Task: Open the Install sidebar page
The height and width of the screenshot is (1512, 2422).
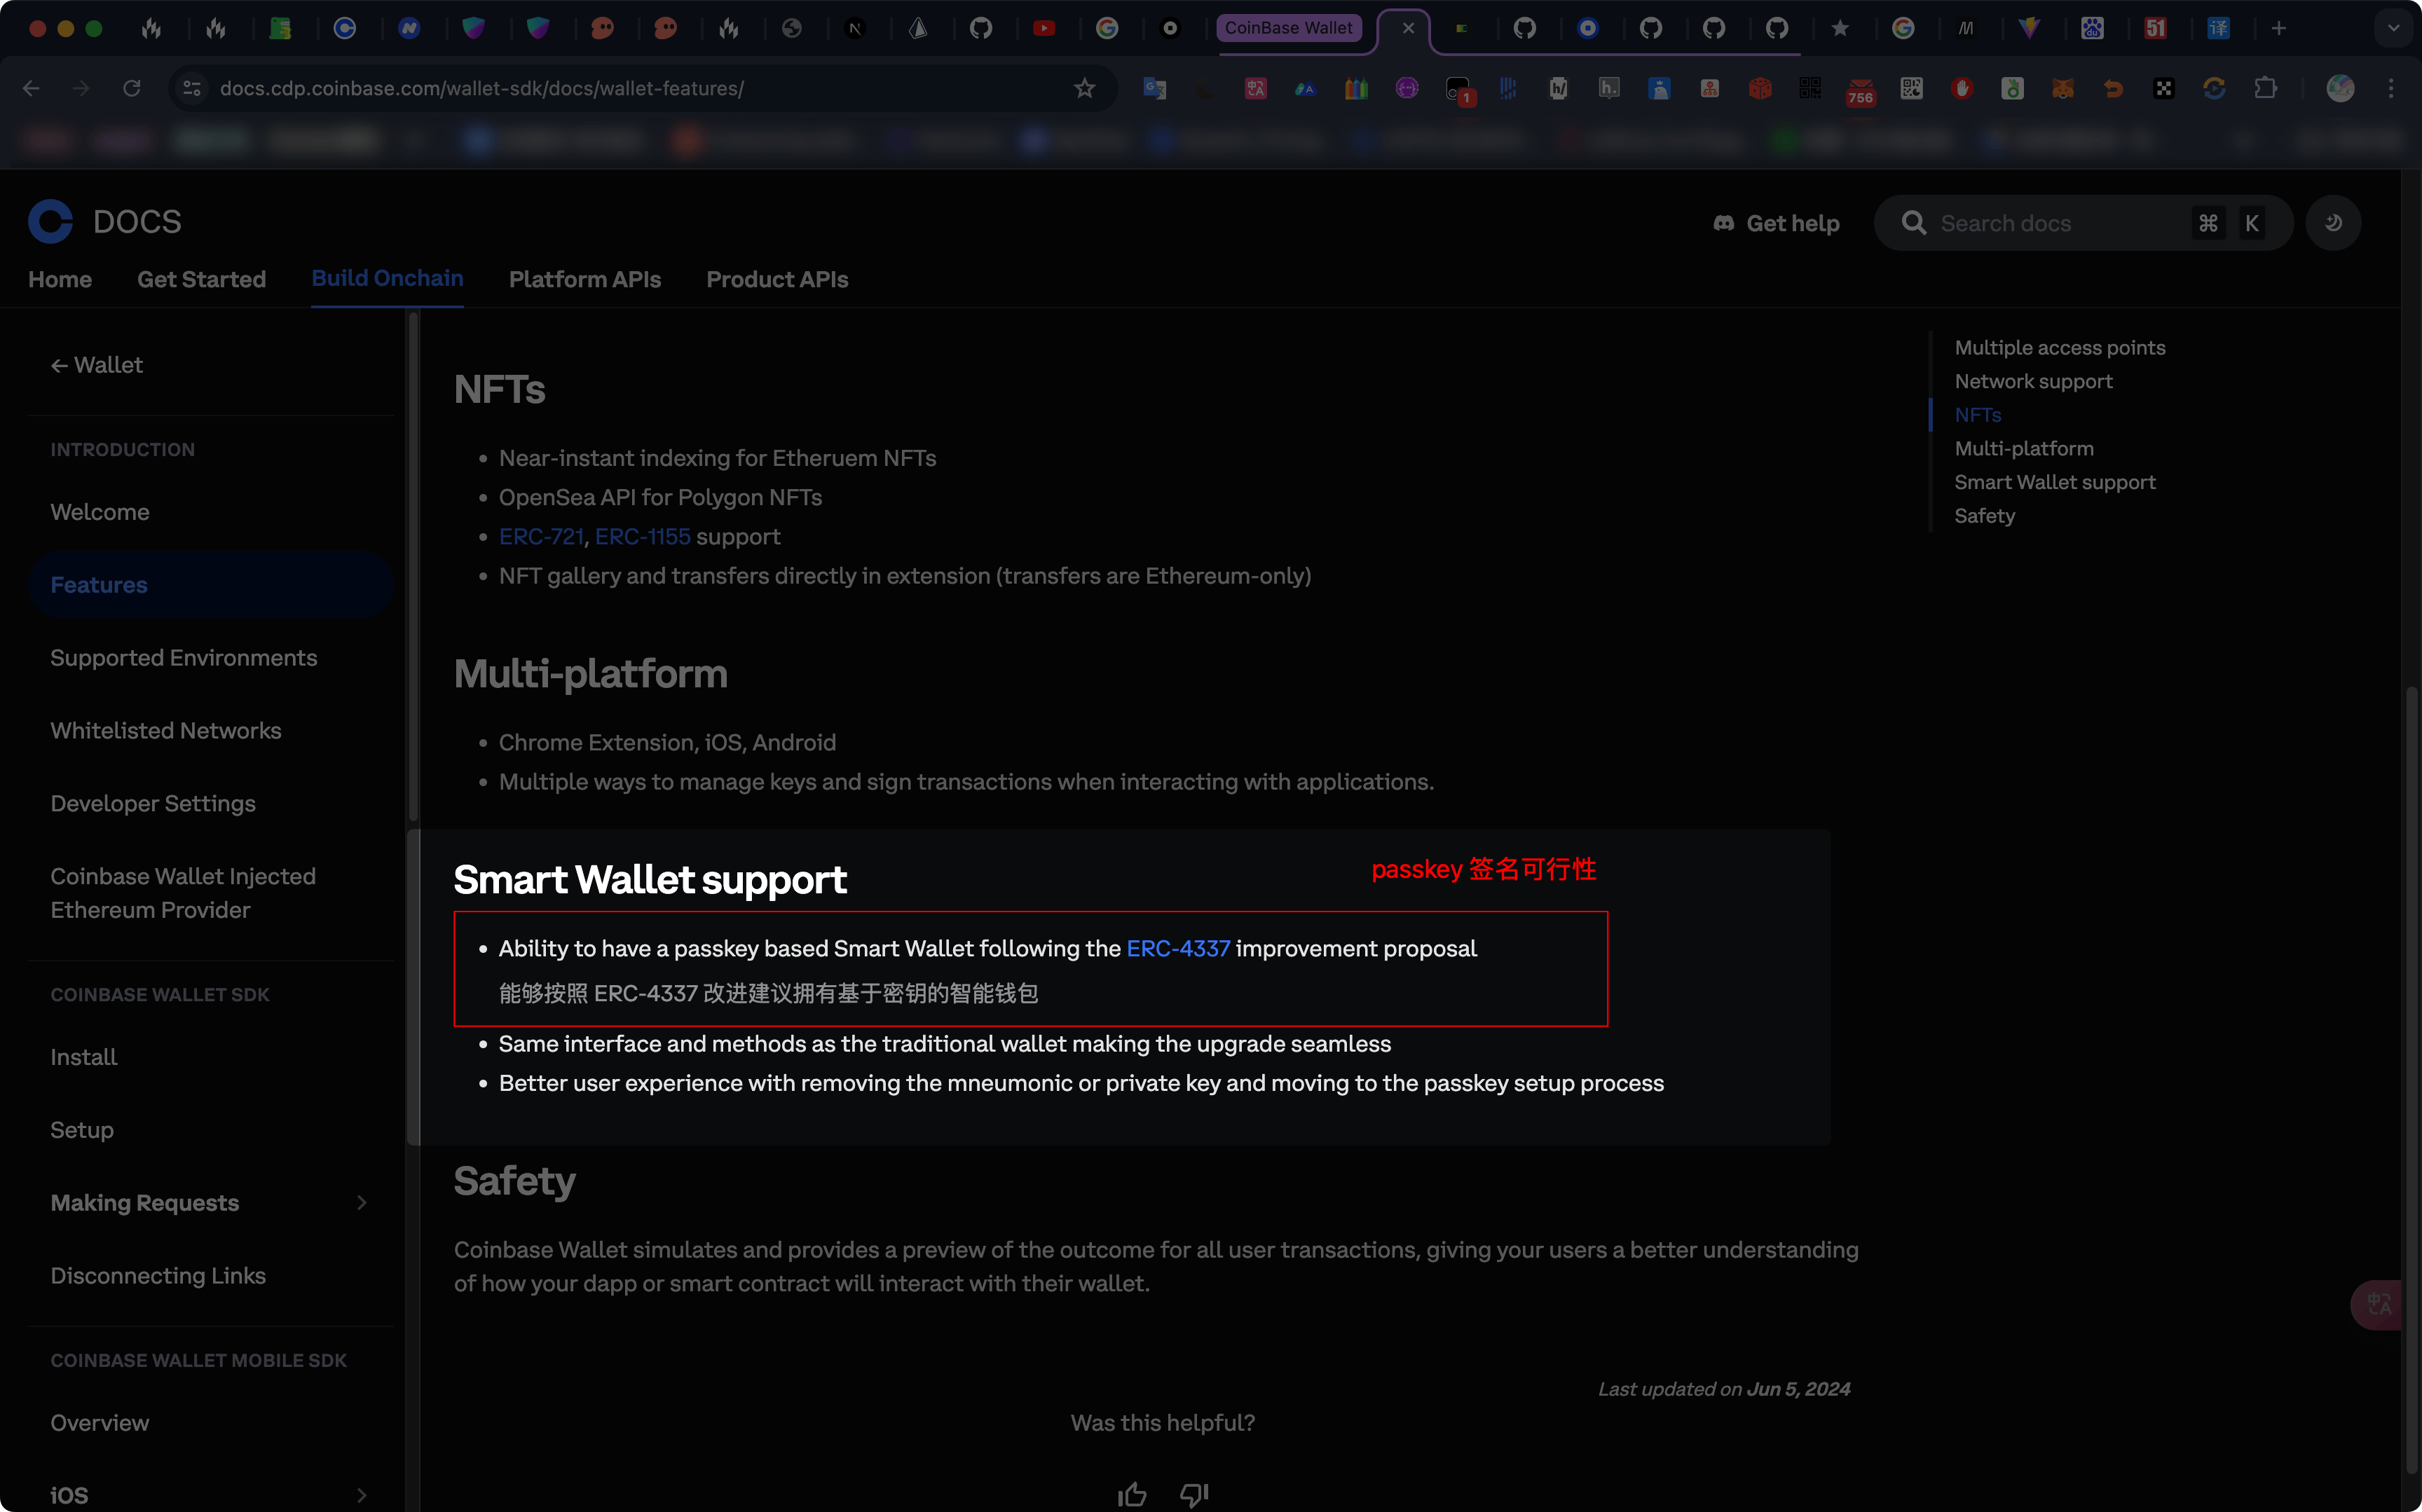Action: (84, 1057)
